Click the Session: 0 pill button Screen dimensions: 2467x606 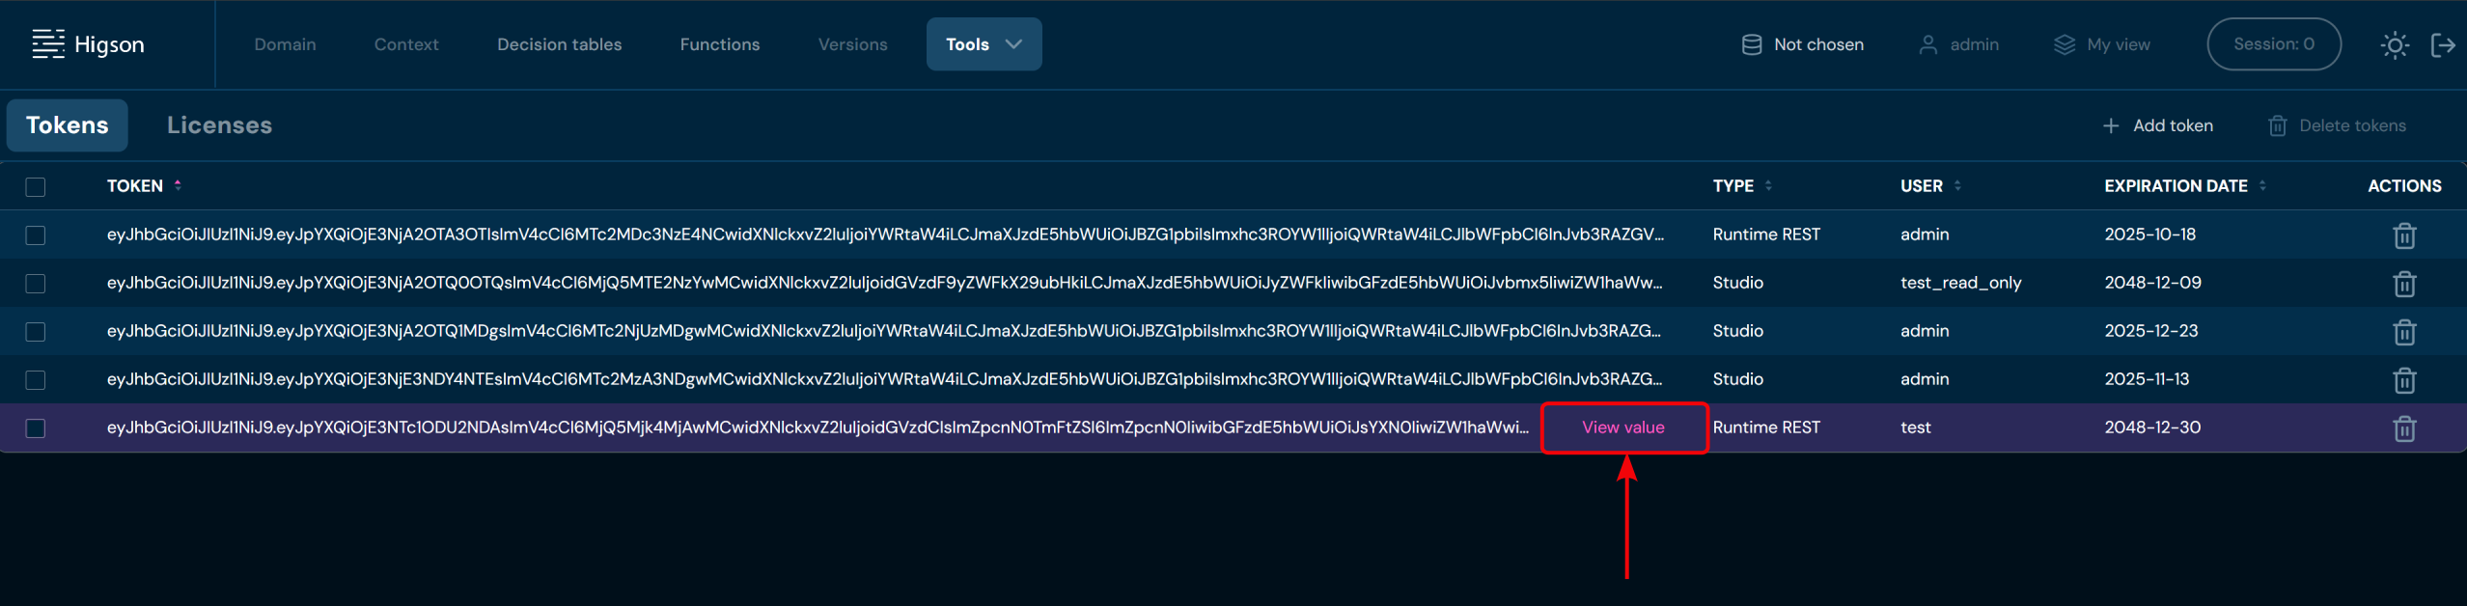[2273, 44]
